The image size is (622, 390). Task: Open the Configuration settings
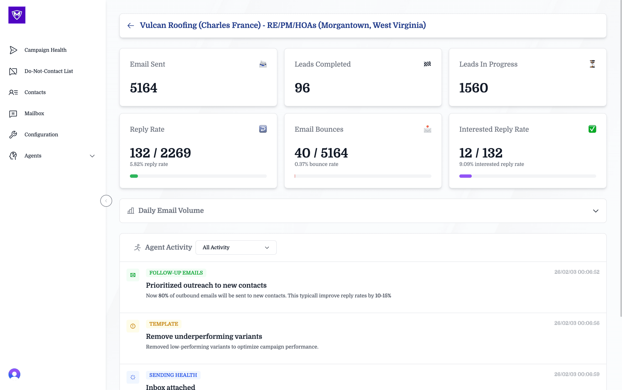tap(41, 134)
